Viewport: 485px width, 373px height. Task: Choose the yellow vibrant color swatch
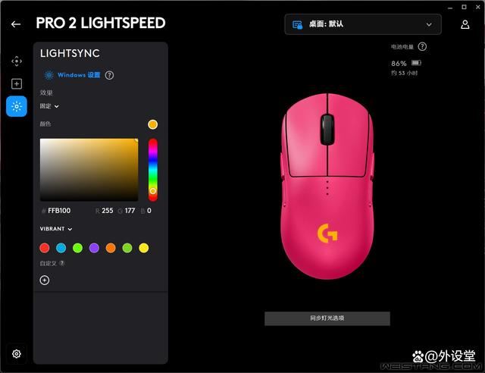point(144,248)
